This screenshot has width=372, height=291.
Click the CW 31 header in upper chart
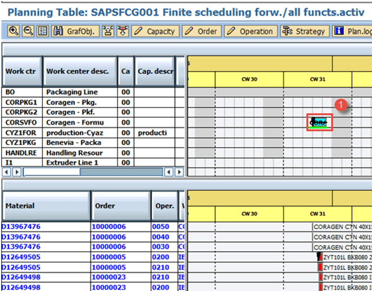[318, 79]
